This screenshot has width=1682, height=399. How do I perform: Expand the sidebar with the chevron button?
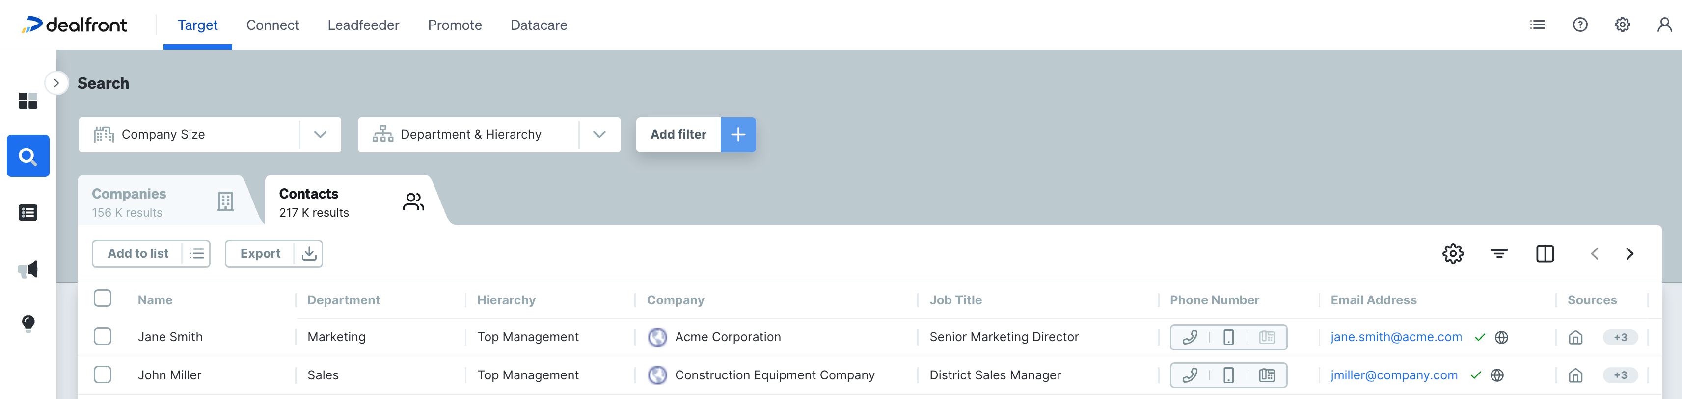tap(57, 83)
